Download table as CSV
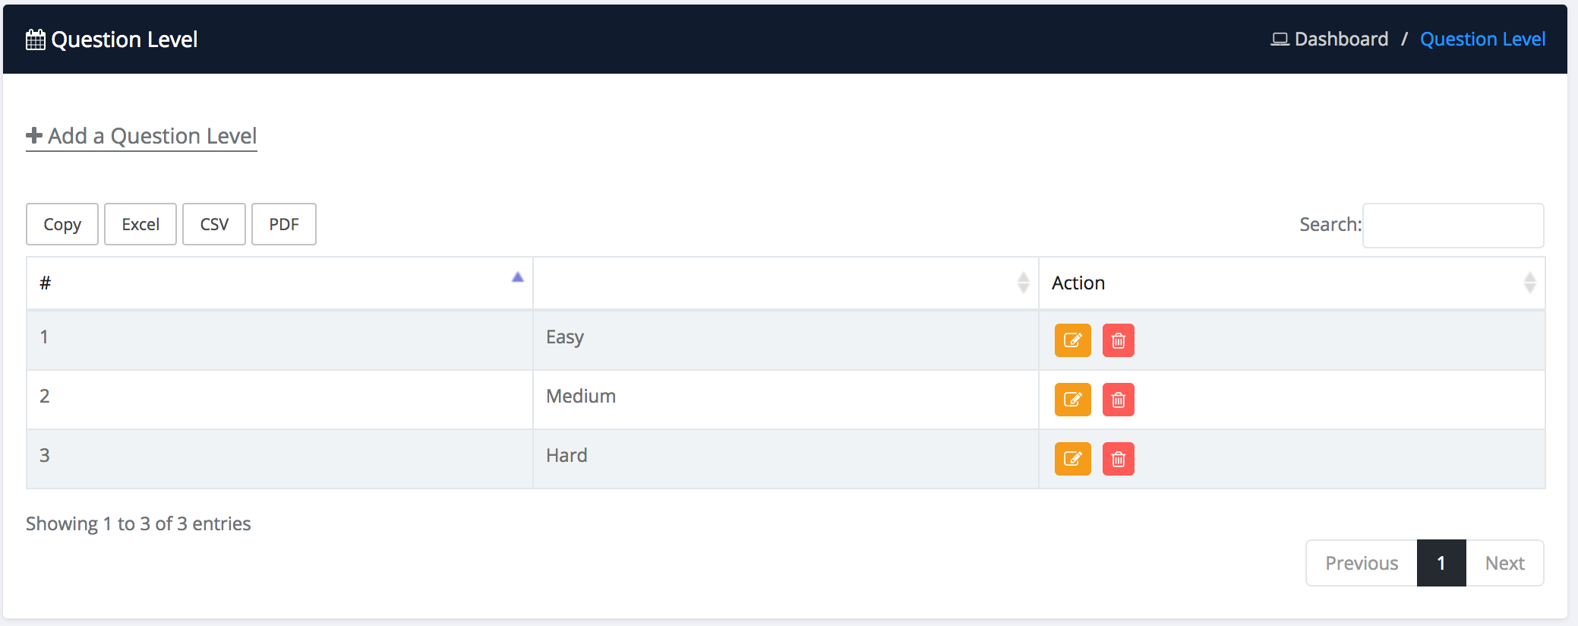 [214, 224]
